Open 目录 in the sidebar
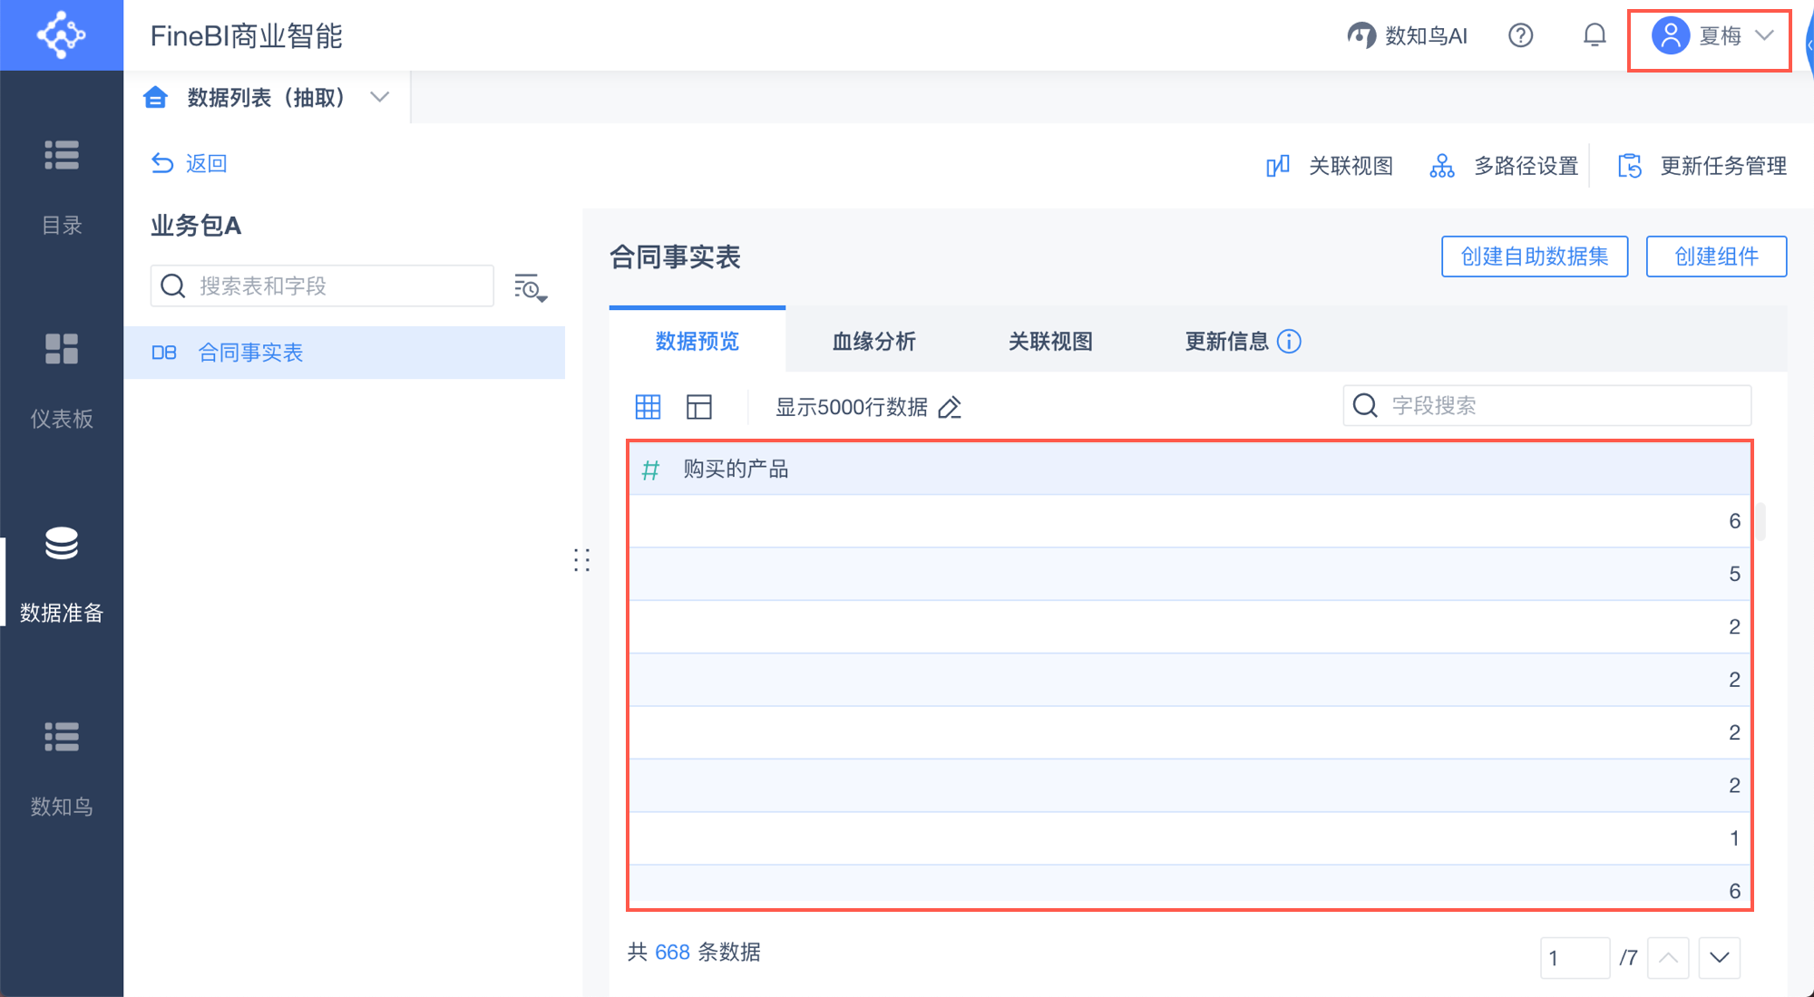The image size is (1814, 997). pyautogui.click(x=62, y=186)
